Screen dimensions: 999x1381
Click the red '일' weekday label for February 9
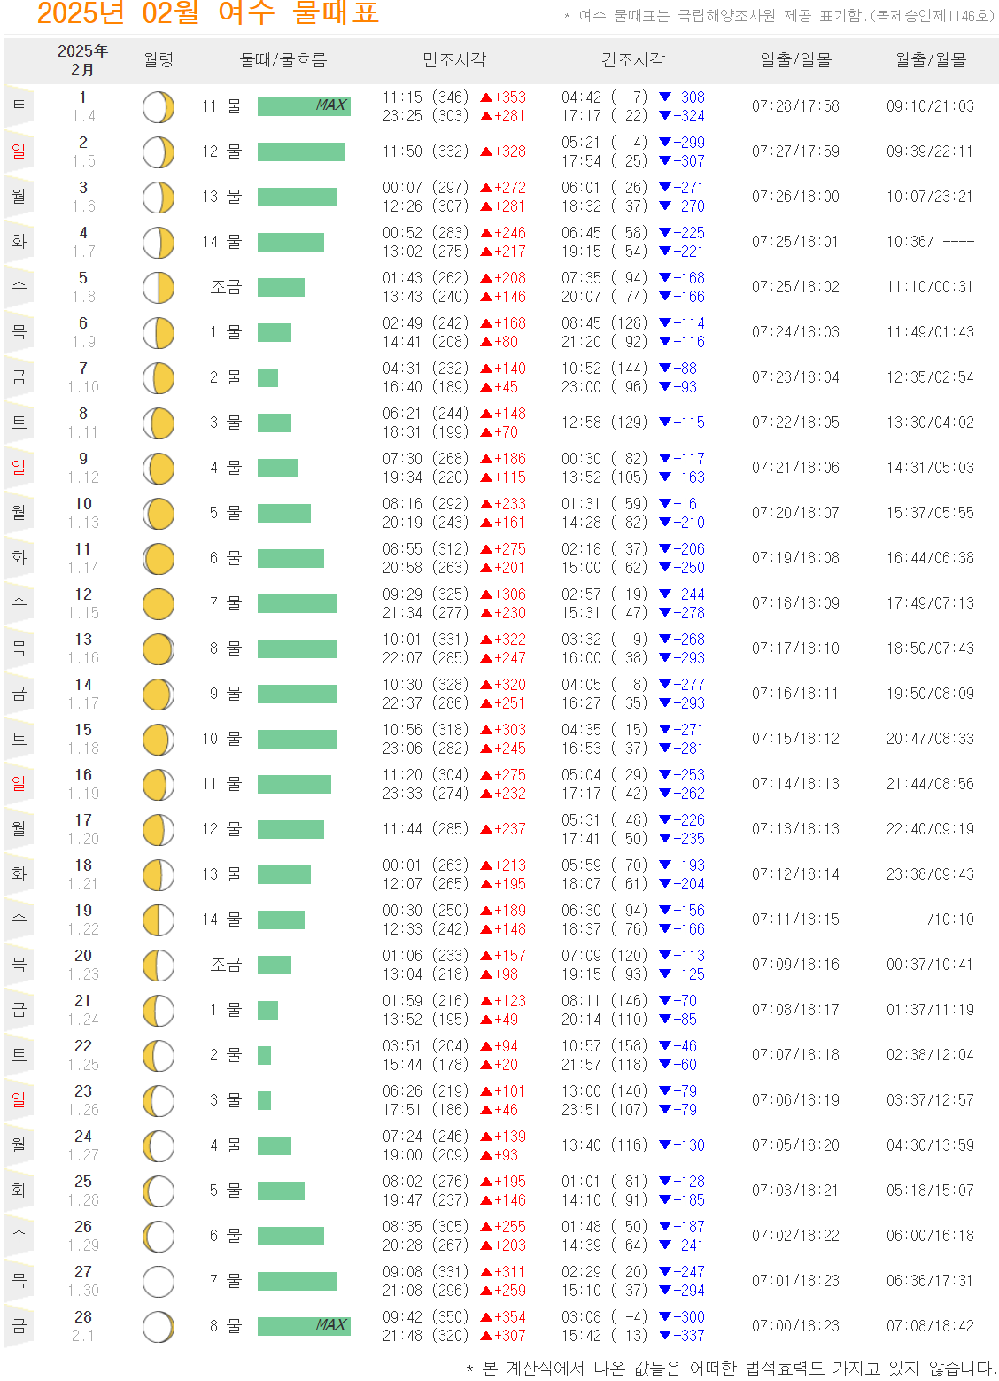19,467
